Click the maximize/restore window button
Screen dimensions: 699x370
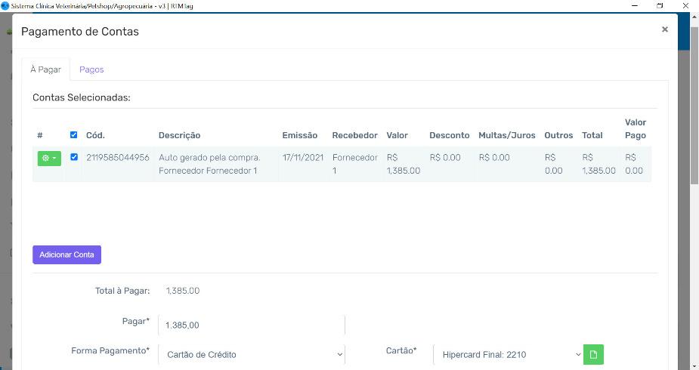point(660,5)
